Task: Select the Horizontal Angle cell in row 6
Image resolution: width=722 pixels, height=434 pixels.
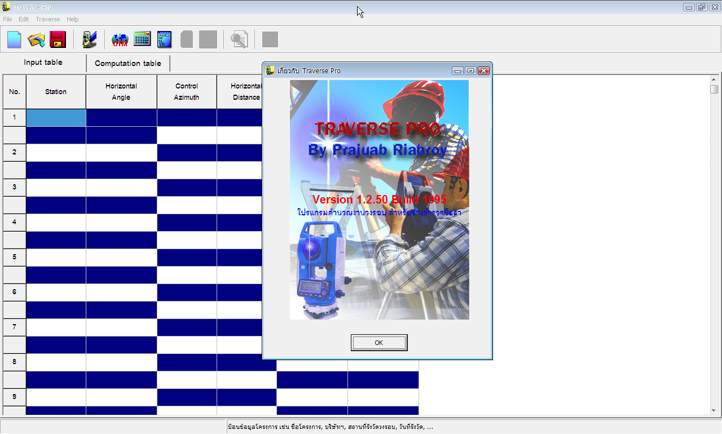Action: (121, 293)
